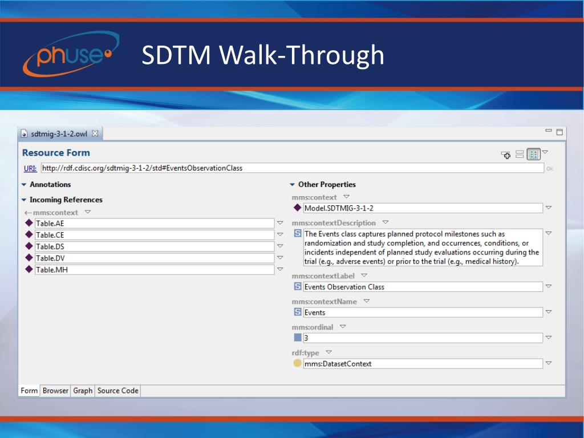
Task: Click the URI link label
Action: pos(30,168)
